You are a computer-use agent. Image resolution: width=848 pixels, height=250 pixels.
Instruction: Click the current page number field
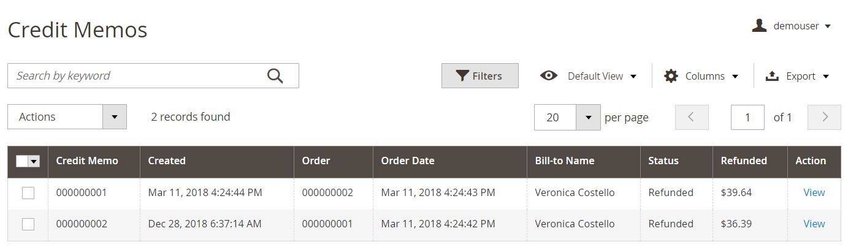click(747, 117)
